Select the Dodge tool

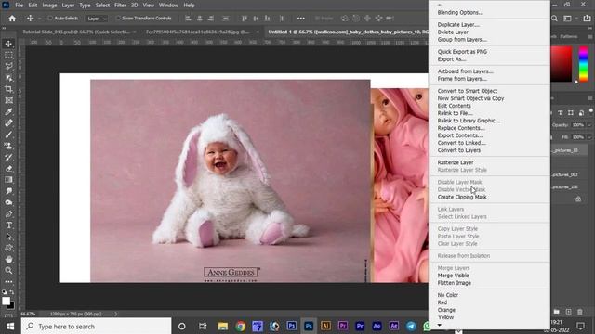point(8,202)
